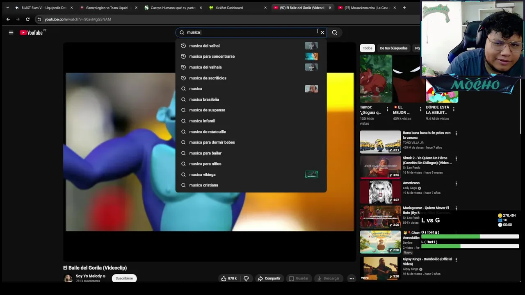Image resolution: width=525 pixels, height=295 pixels.
Task: Go to YouTube home via logo
Action: click(32, 32)
